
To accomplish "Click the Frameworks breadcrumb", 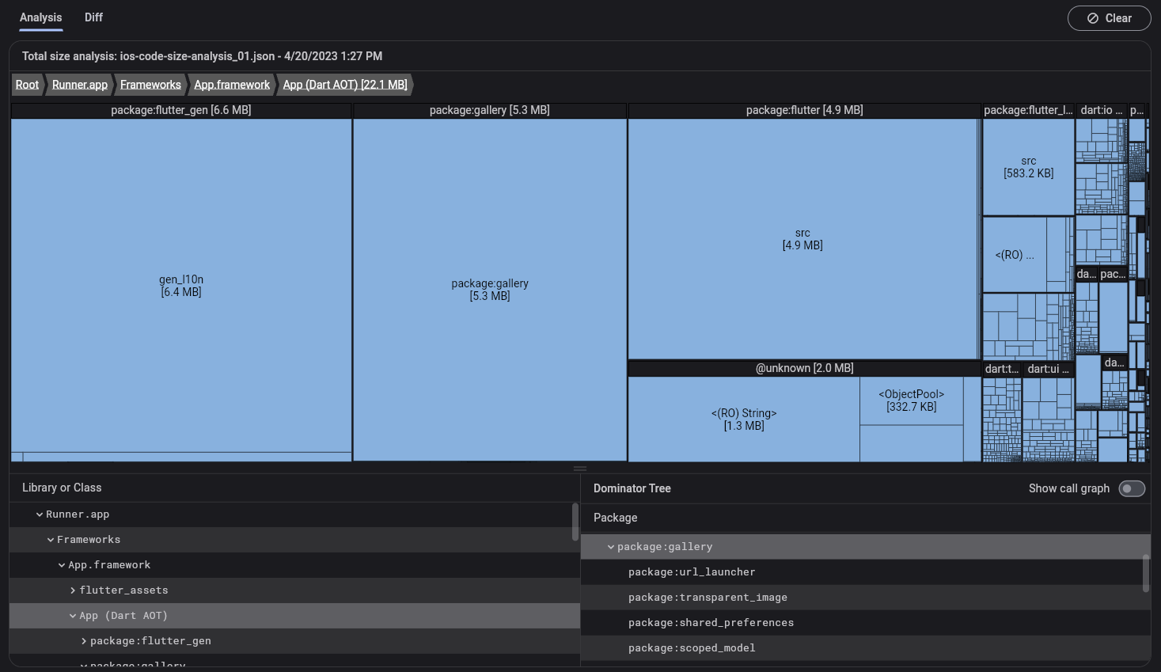I will (x=150, y=84).
